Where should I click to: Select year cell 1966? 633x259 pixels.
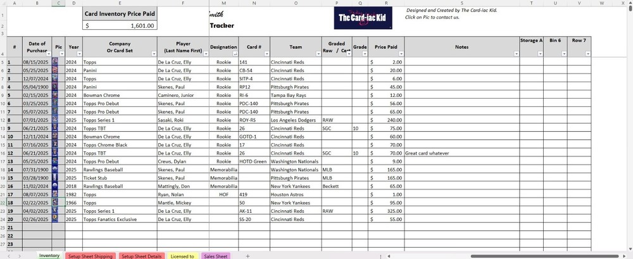point(73,203)
